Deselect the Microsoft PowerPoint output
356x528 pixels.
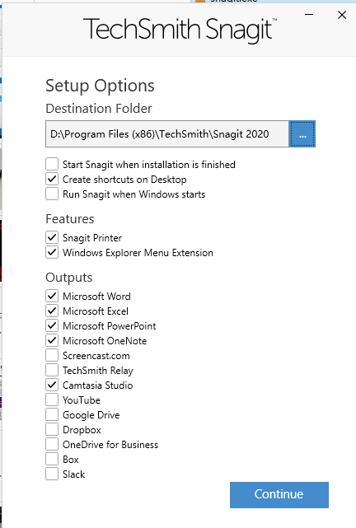coord(52,325)
